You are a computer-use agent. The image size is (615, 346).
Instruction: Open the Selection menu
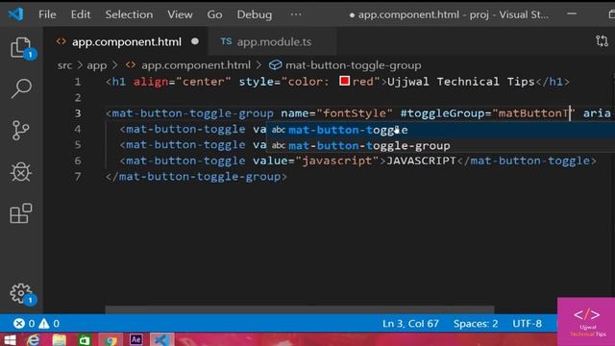(x=129, y=14)
